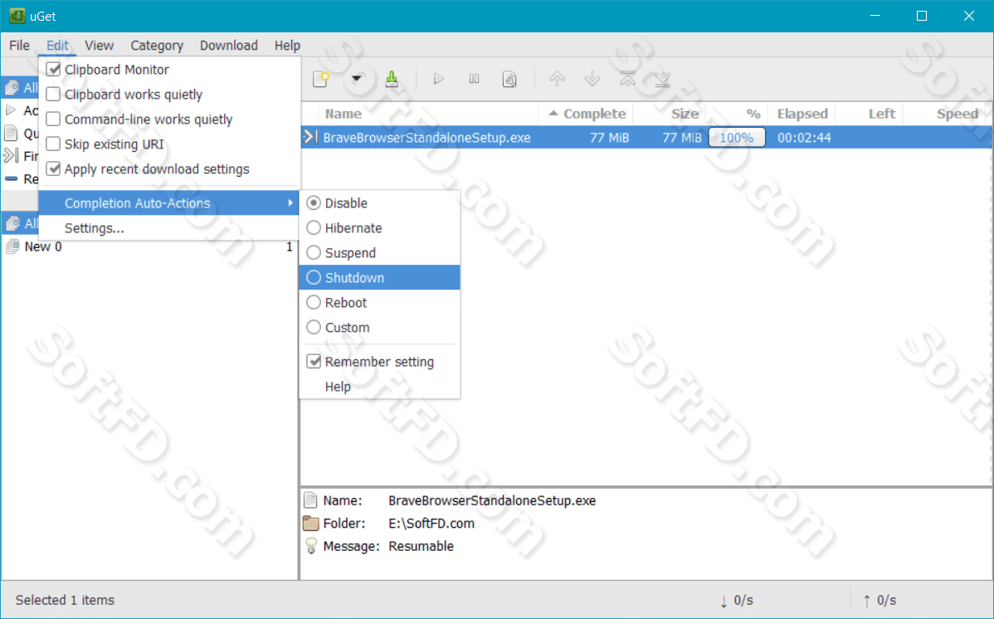Open the Help menu in menu bar
Image resolution: width=994 pixels, height=619 pixels.
click(287, 45)
